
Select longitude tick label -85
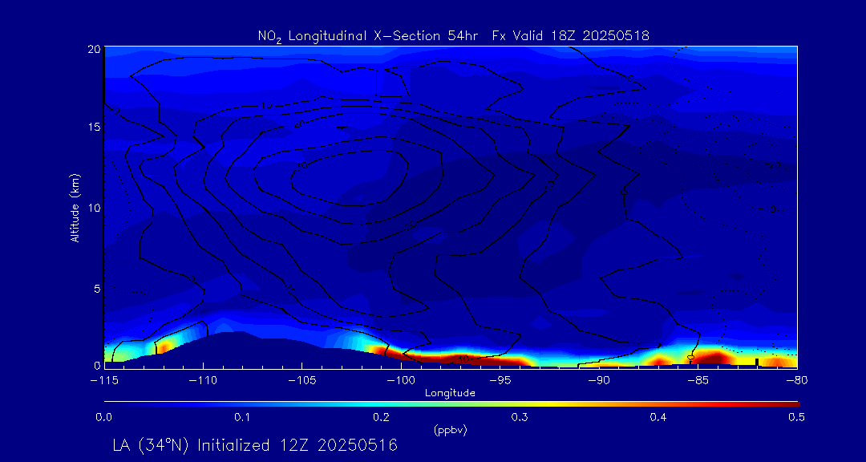tap(698, 381)
